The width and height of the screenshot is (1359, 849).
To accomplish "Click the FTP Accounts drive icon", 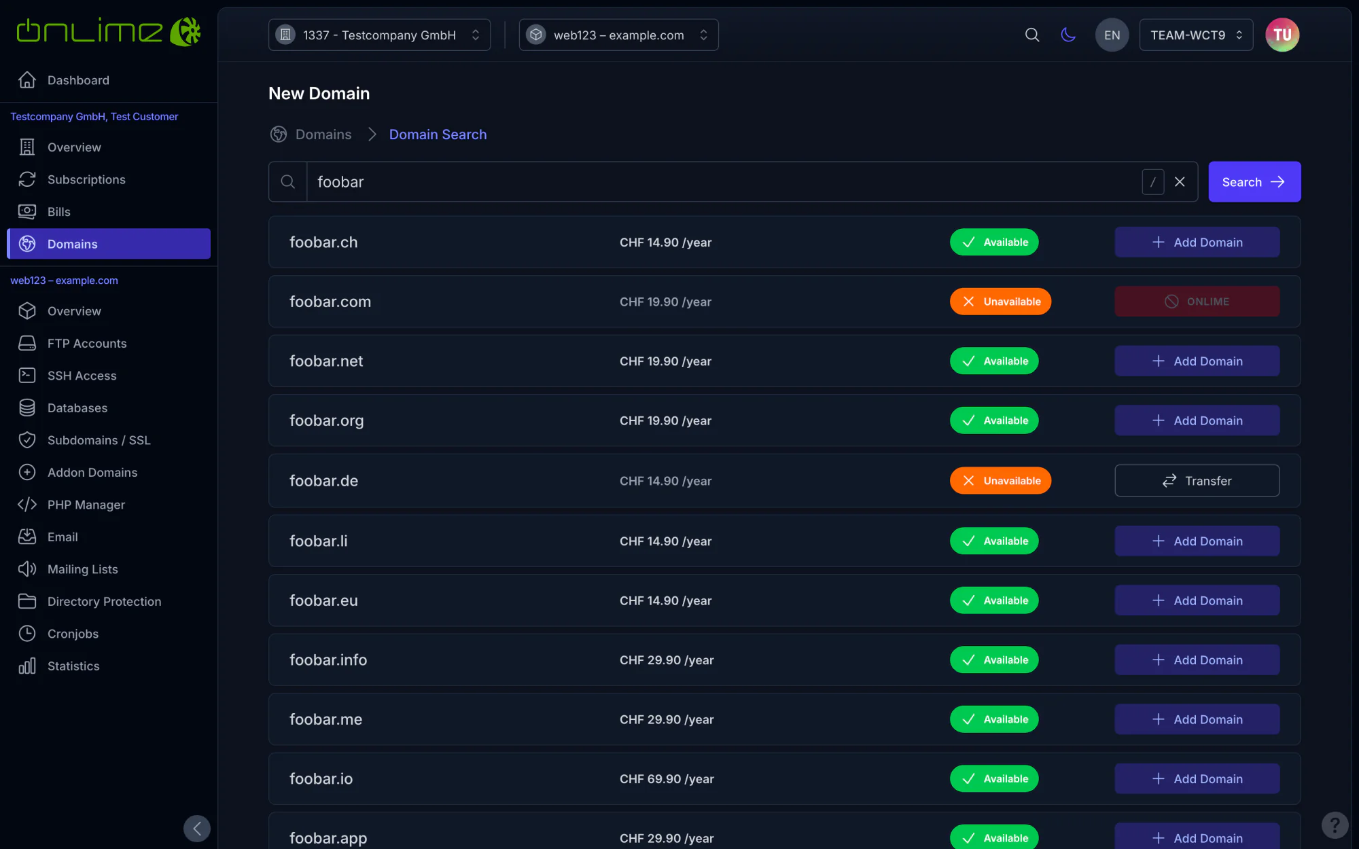I will (x=27, y=343).
